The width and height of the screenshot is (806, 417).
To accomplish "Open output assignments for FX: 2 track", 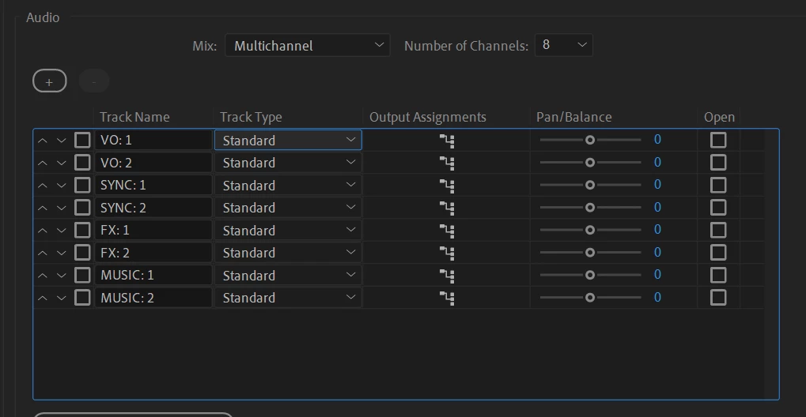I will pyautogui.click(x=447, y=254).
